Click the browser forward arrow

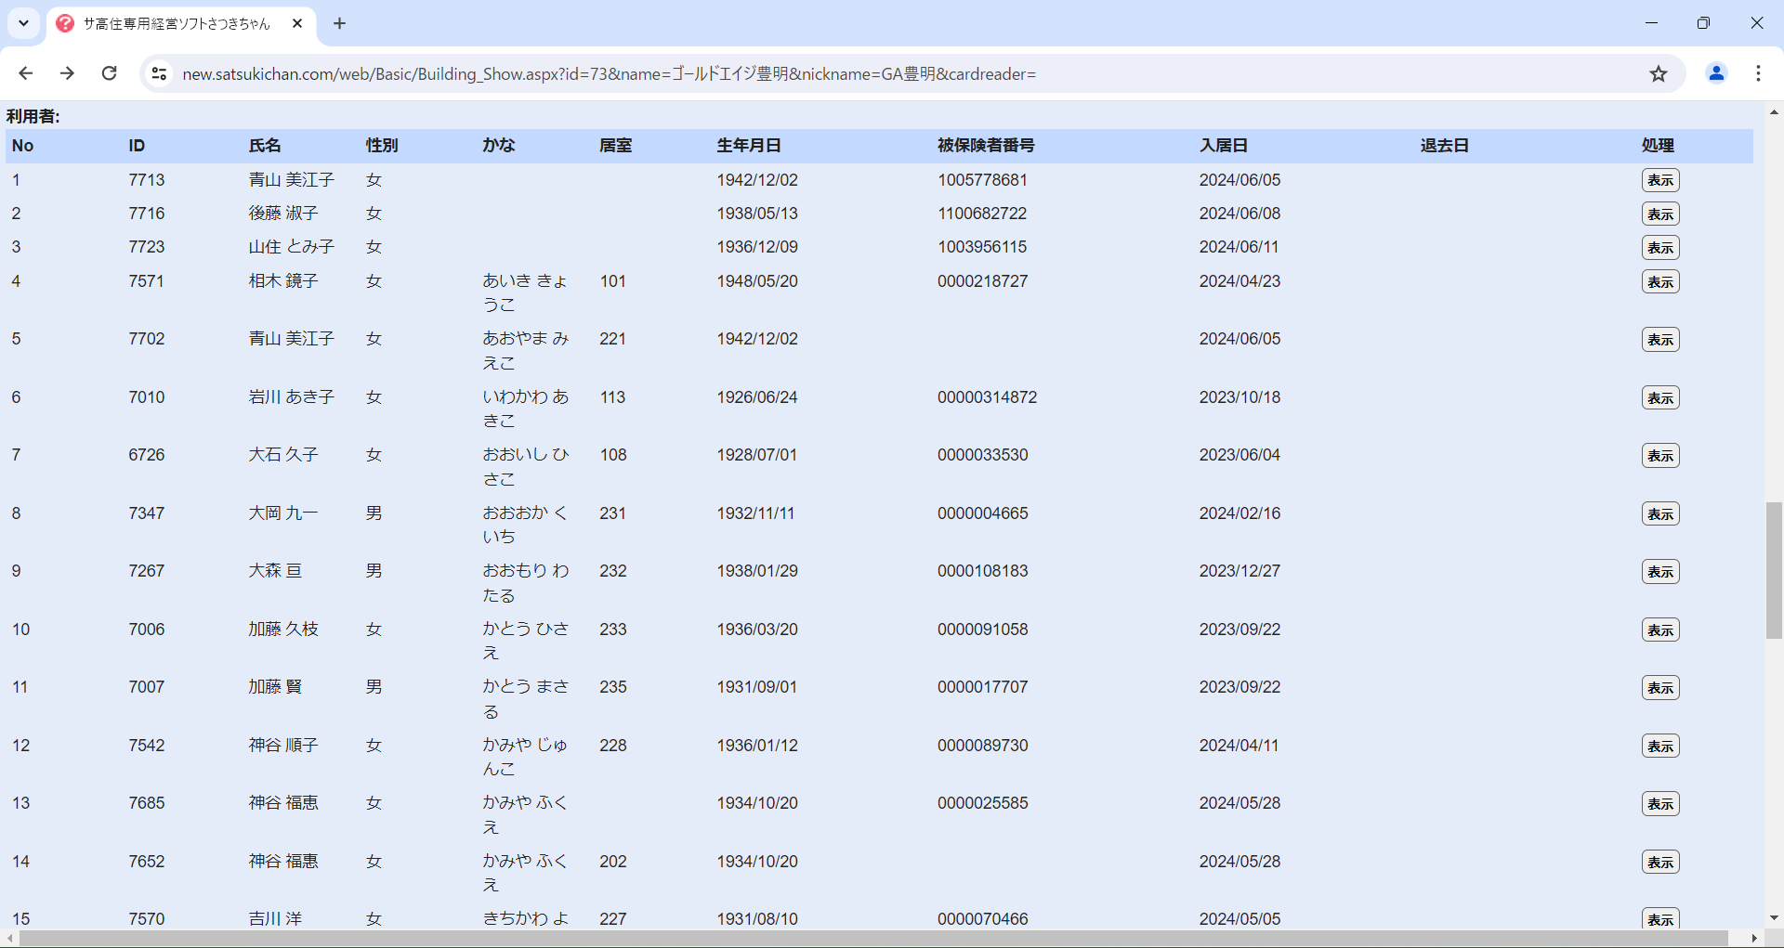(67, 73)
